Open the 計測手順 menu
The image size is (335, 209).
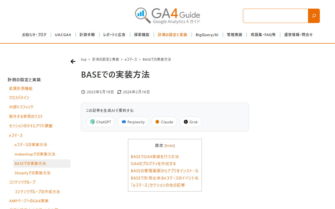(87, 35)
